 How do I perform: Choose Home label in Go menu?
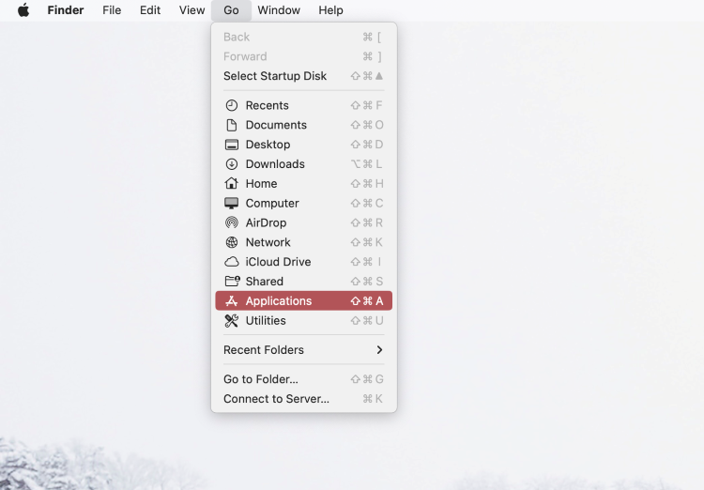click(x=261, y=184)
